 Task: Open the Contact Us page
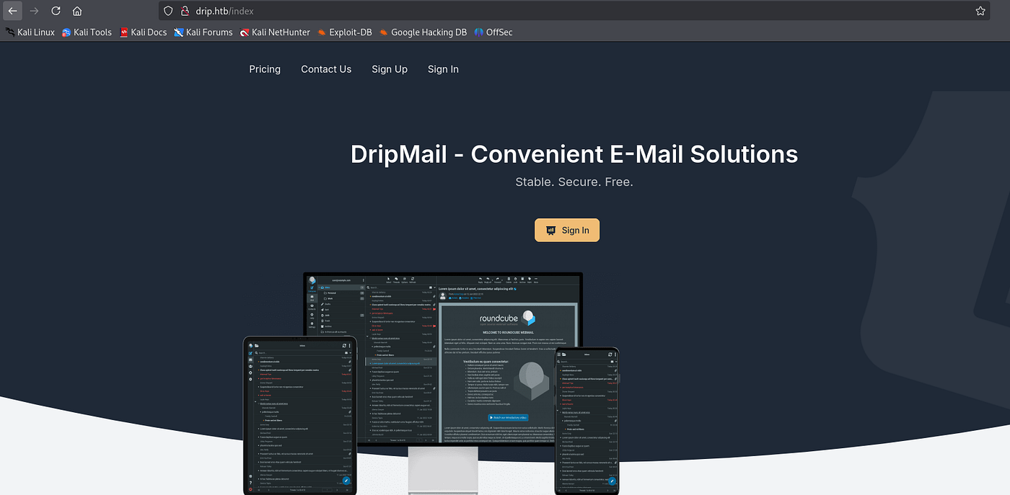(325, 69)
